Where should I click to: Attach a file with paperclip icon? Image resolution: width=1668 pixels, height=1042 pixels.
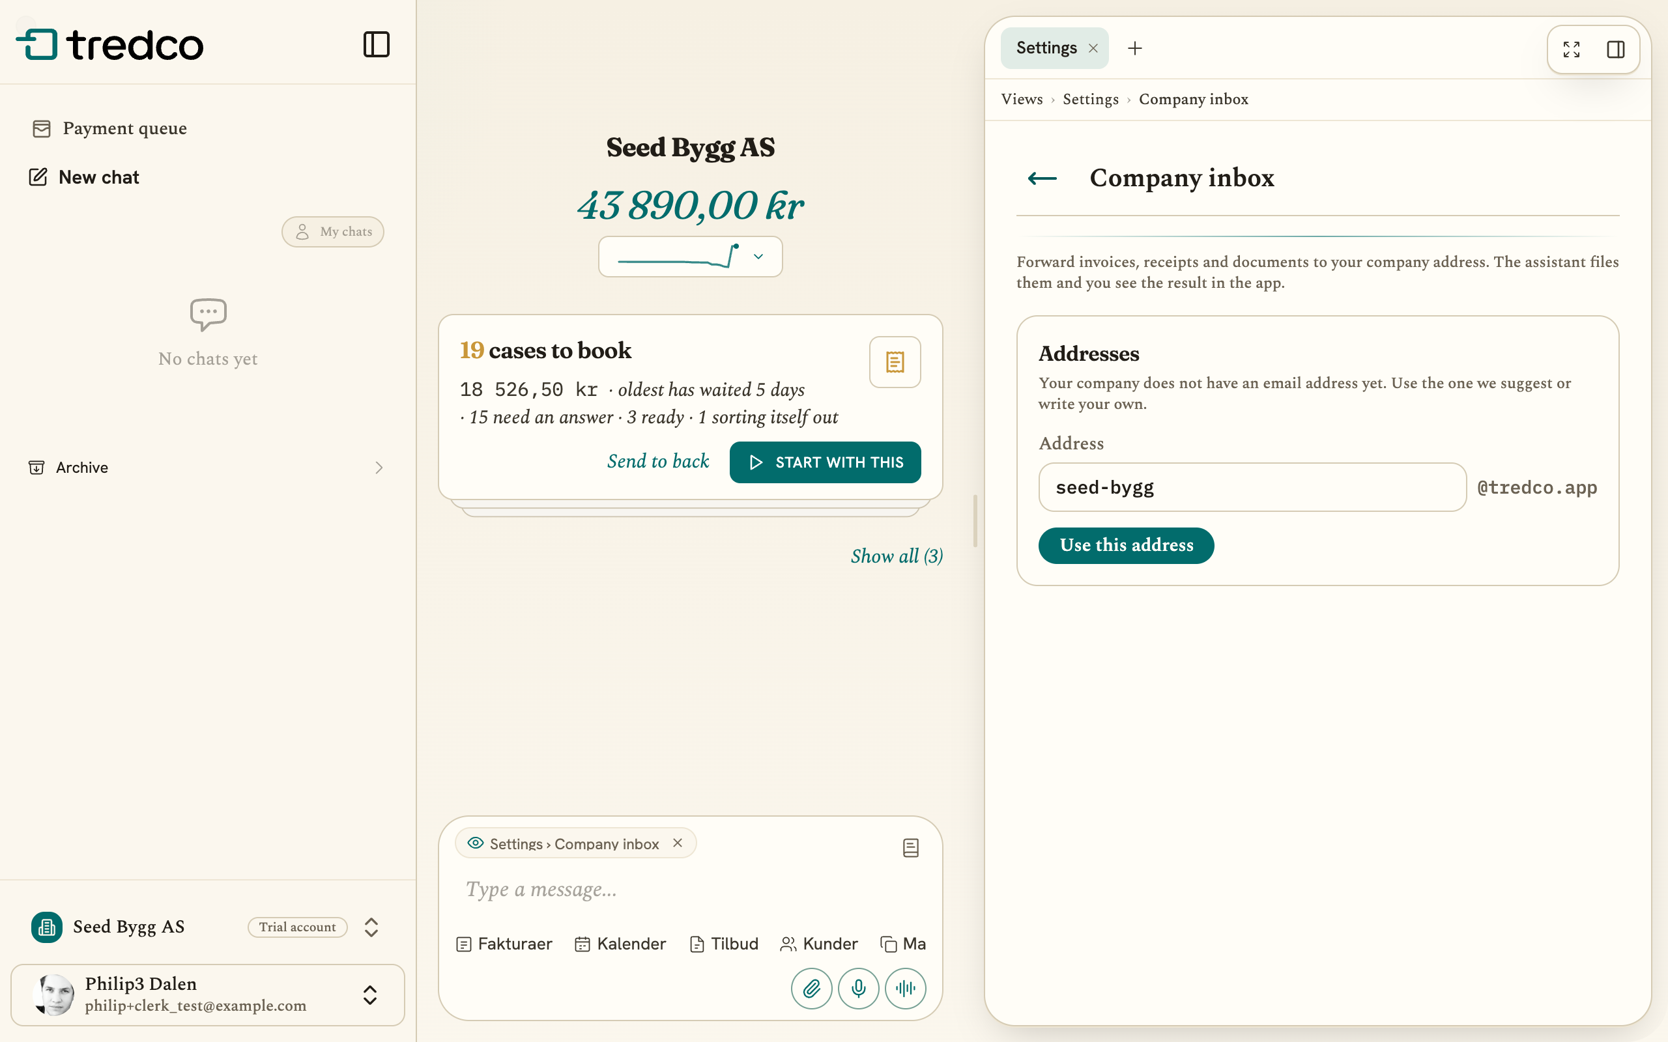[x=811, y=988]
